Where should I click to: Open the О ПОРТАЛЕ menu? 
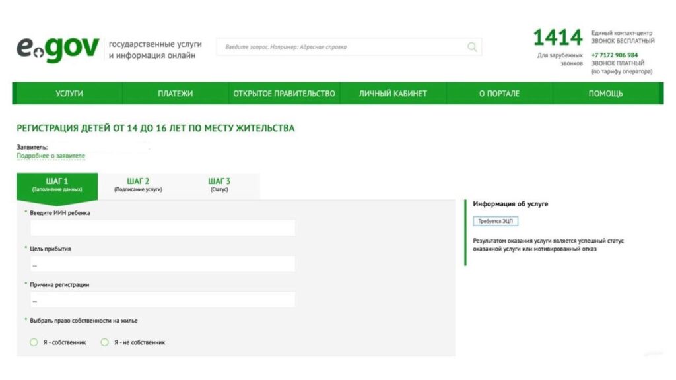point(499,94)
